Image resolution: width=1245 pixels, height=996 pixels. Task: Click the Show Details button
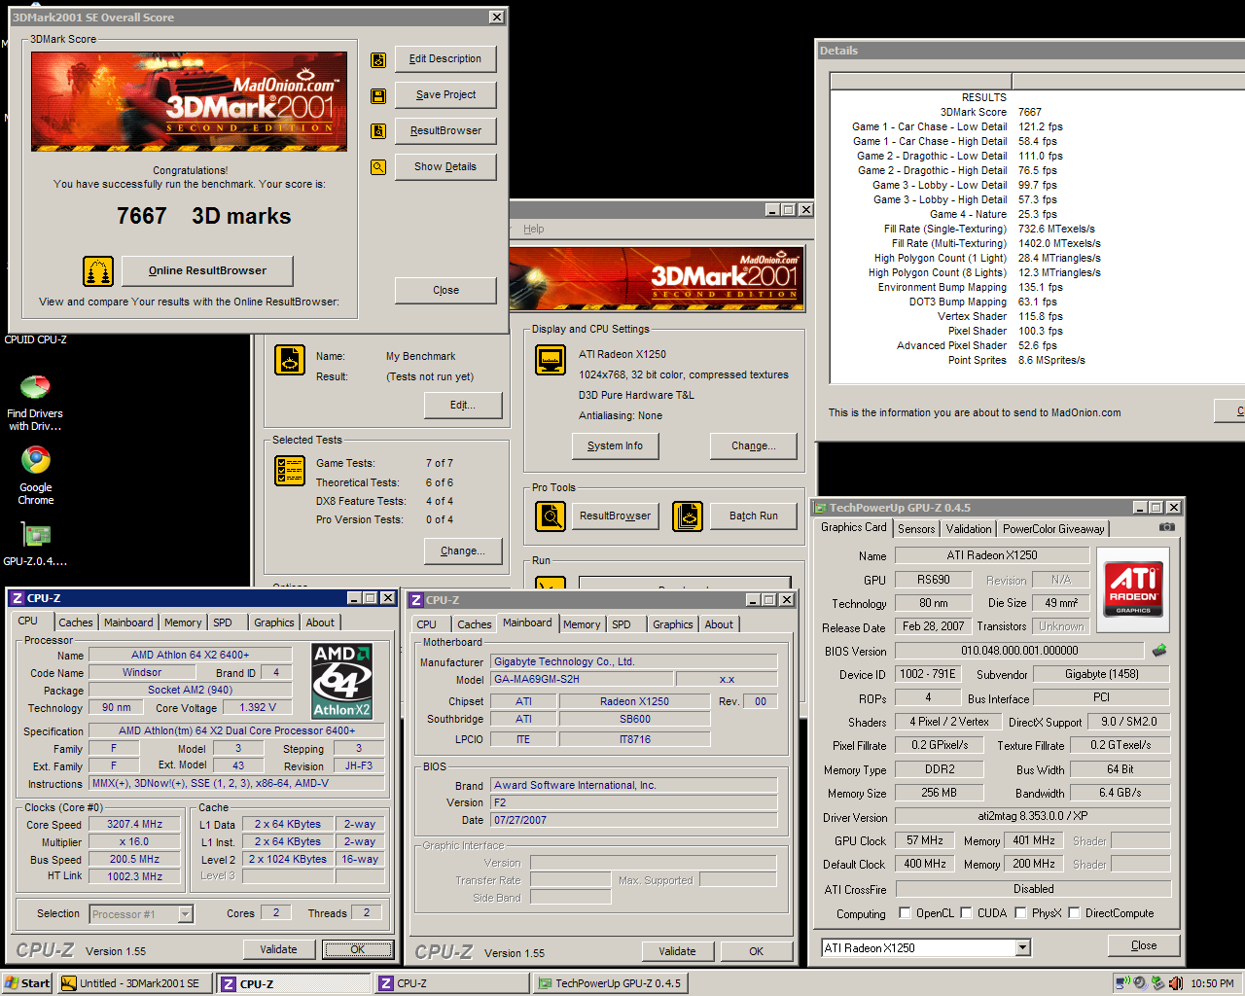(445, 167)
